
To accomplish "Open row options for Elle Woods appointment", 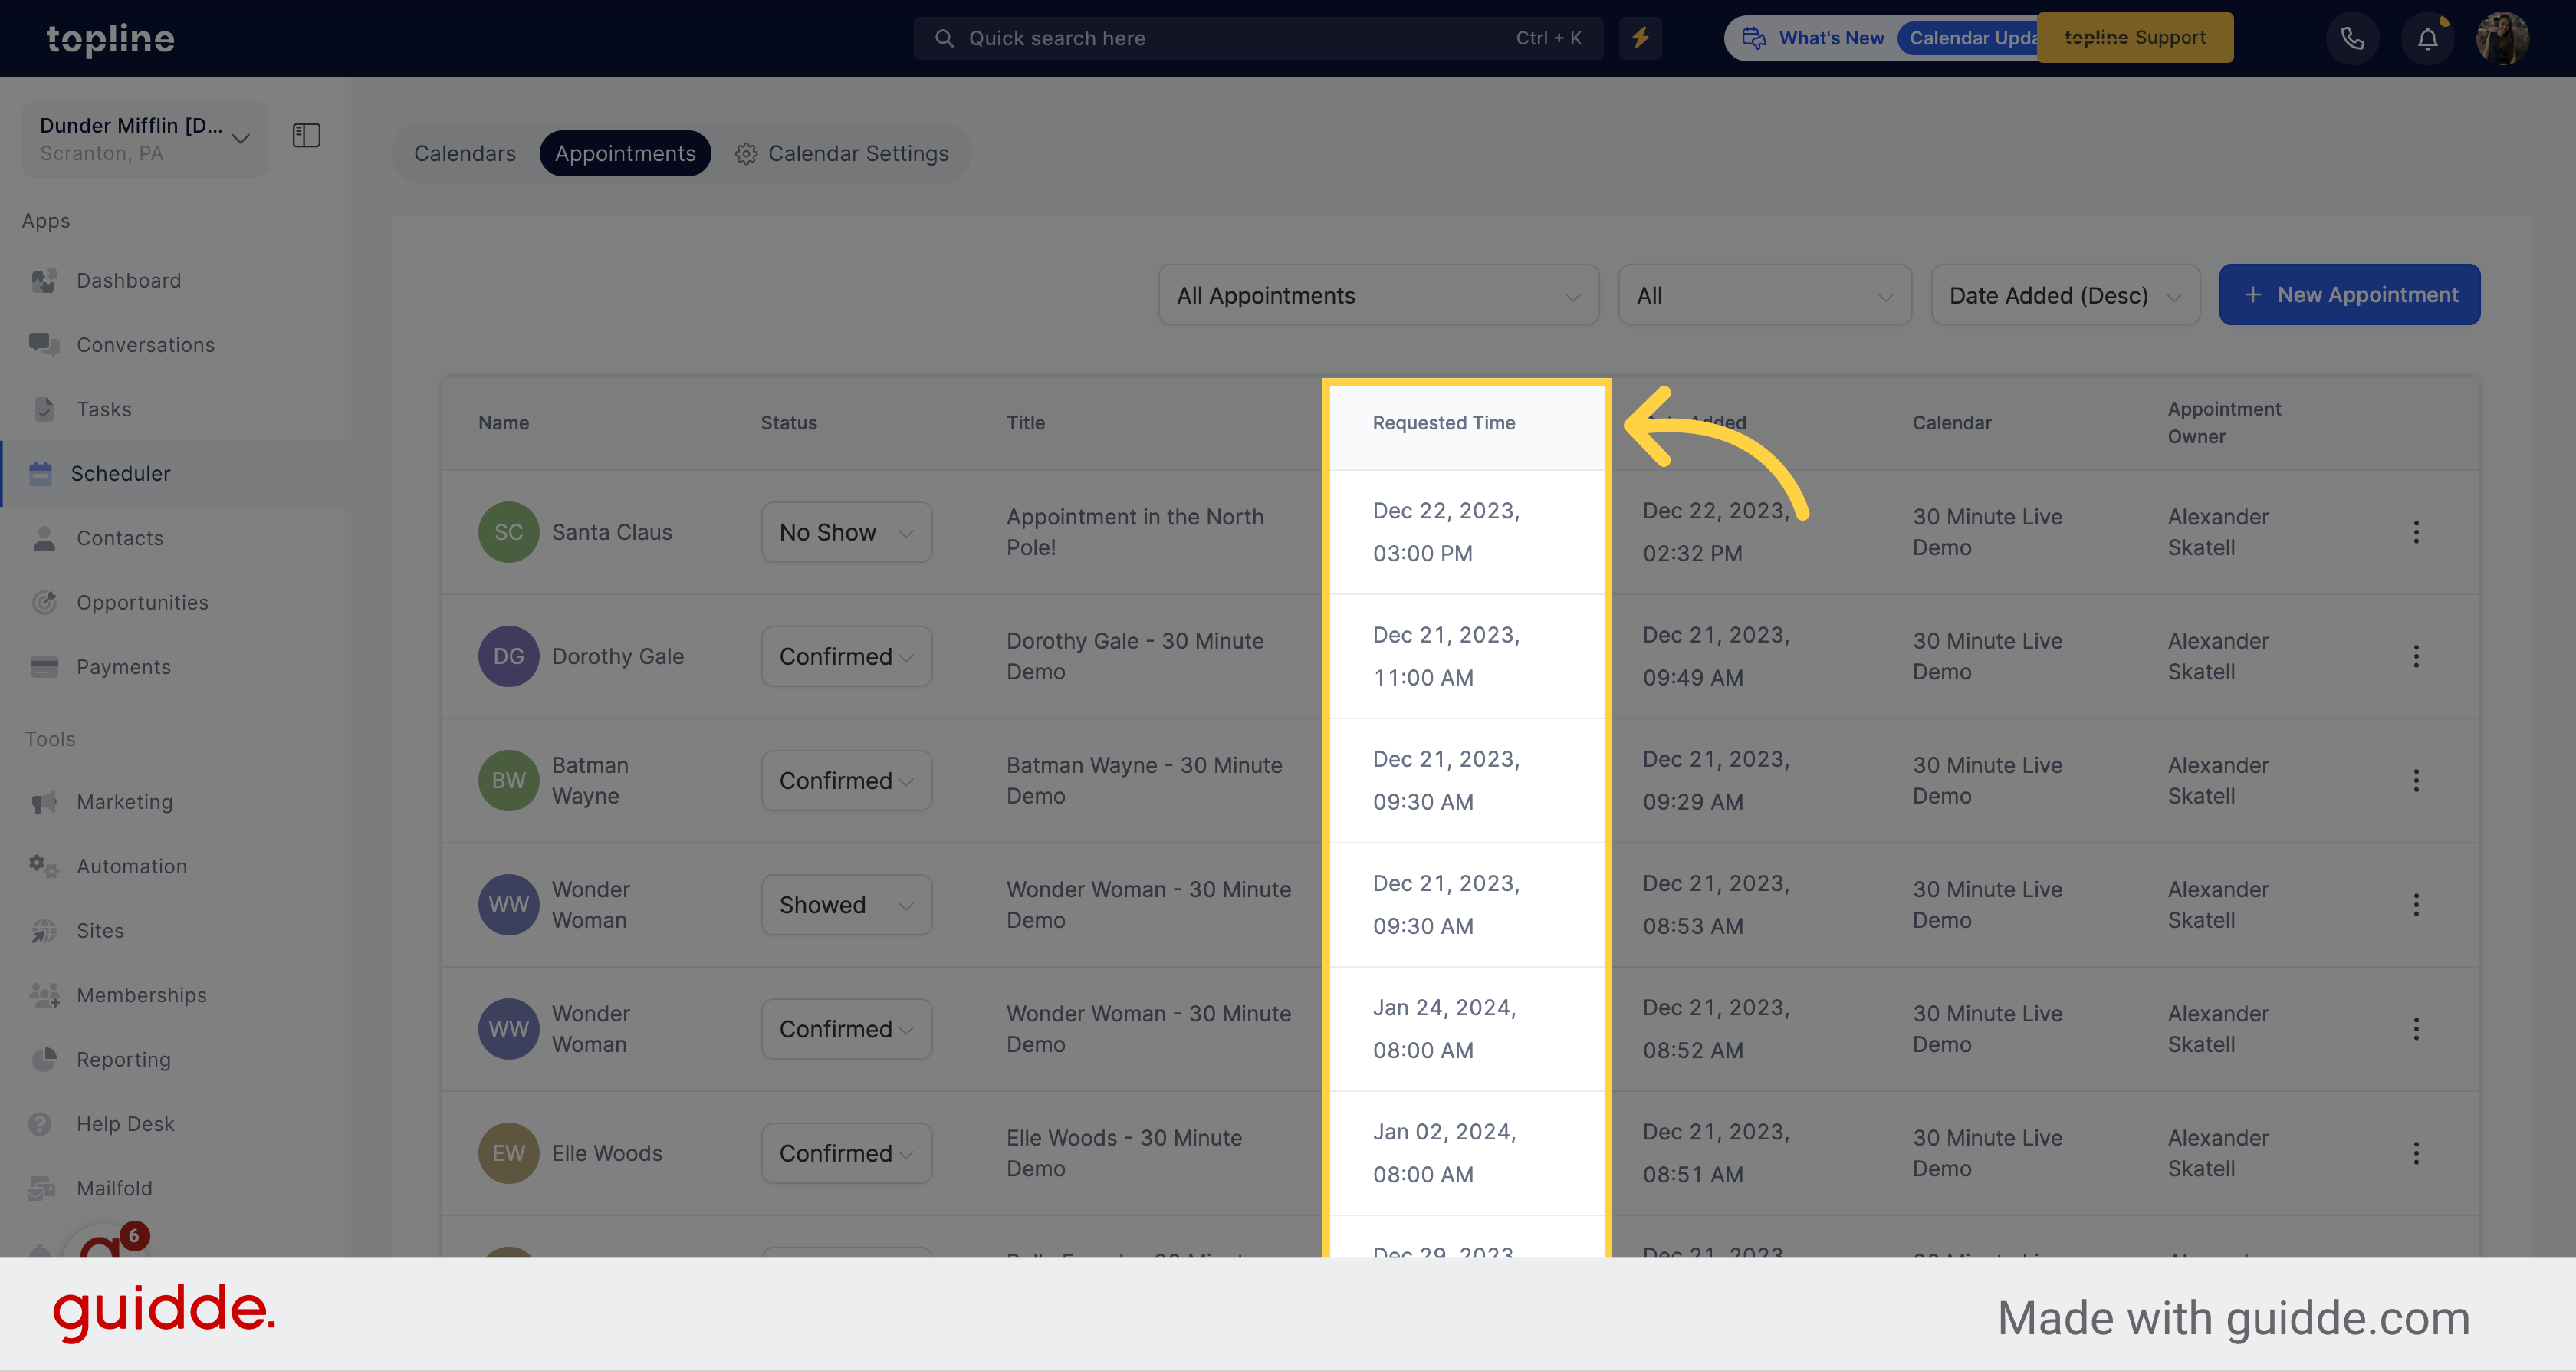I will (x=2416, y=1153).
